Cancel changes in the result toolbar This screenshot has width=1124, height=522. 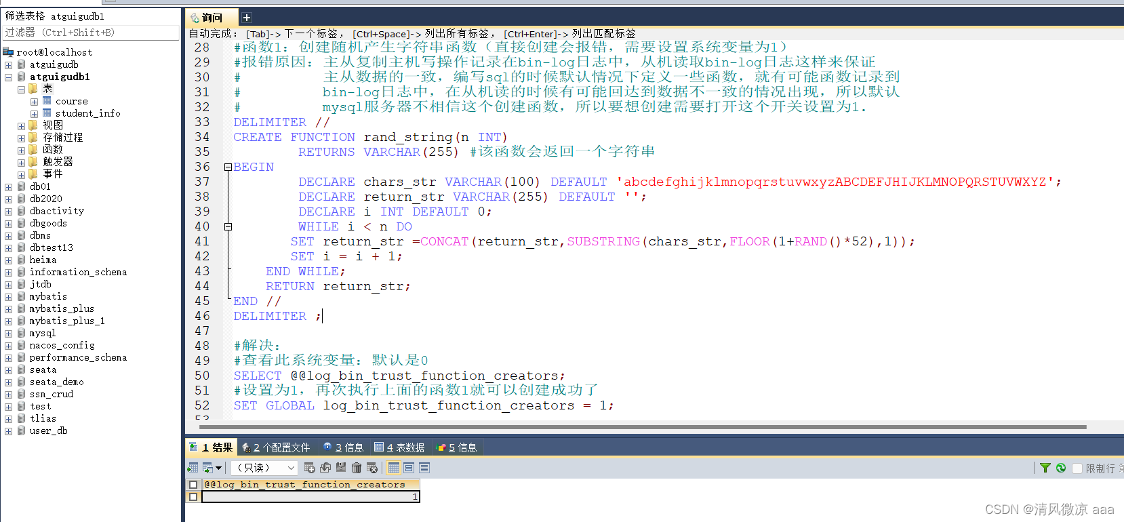372,468
